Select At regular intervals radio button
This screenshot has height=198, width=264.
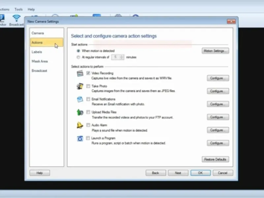(x=78, y=57)
